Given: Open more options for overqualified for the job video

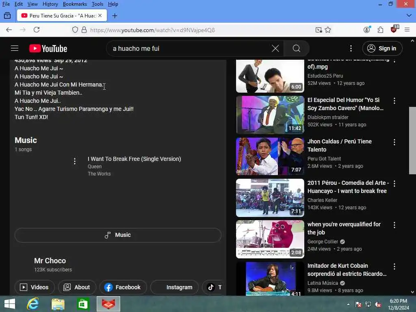Looking at the screenshot, I should tap(394, 225).
